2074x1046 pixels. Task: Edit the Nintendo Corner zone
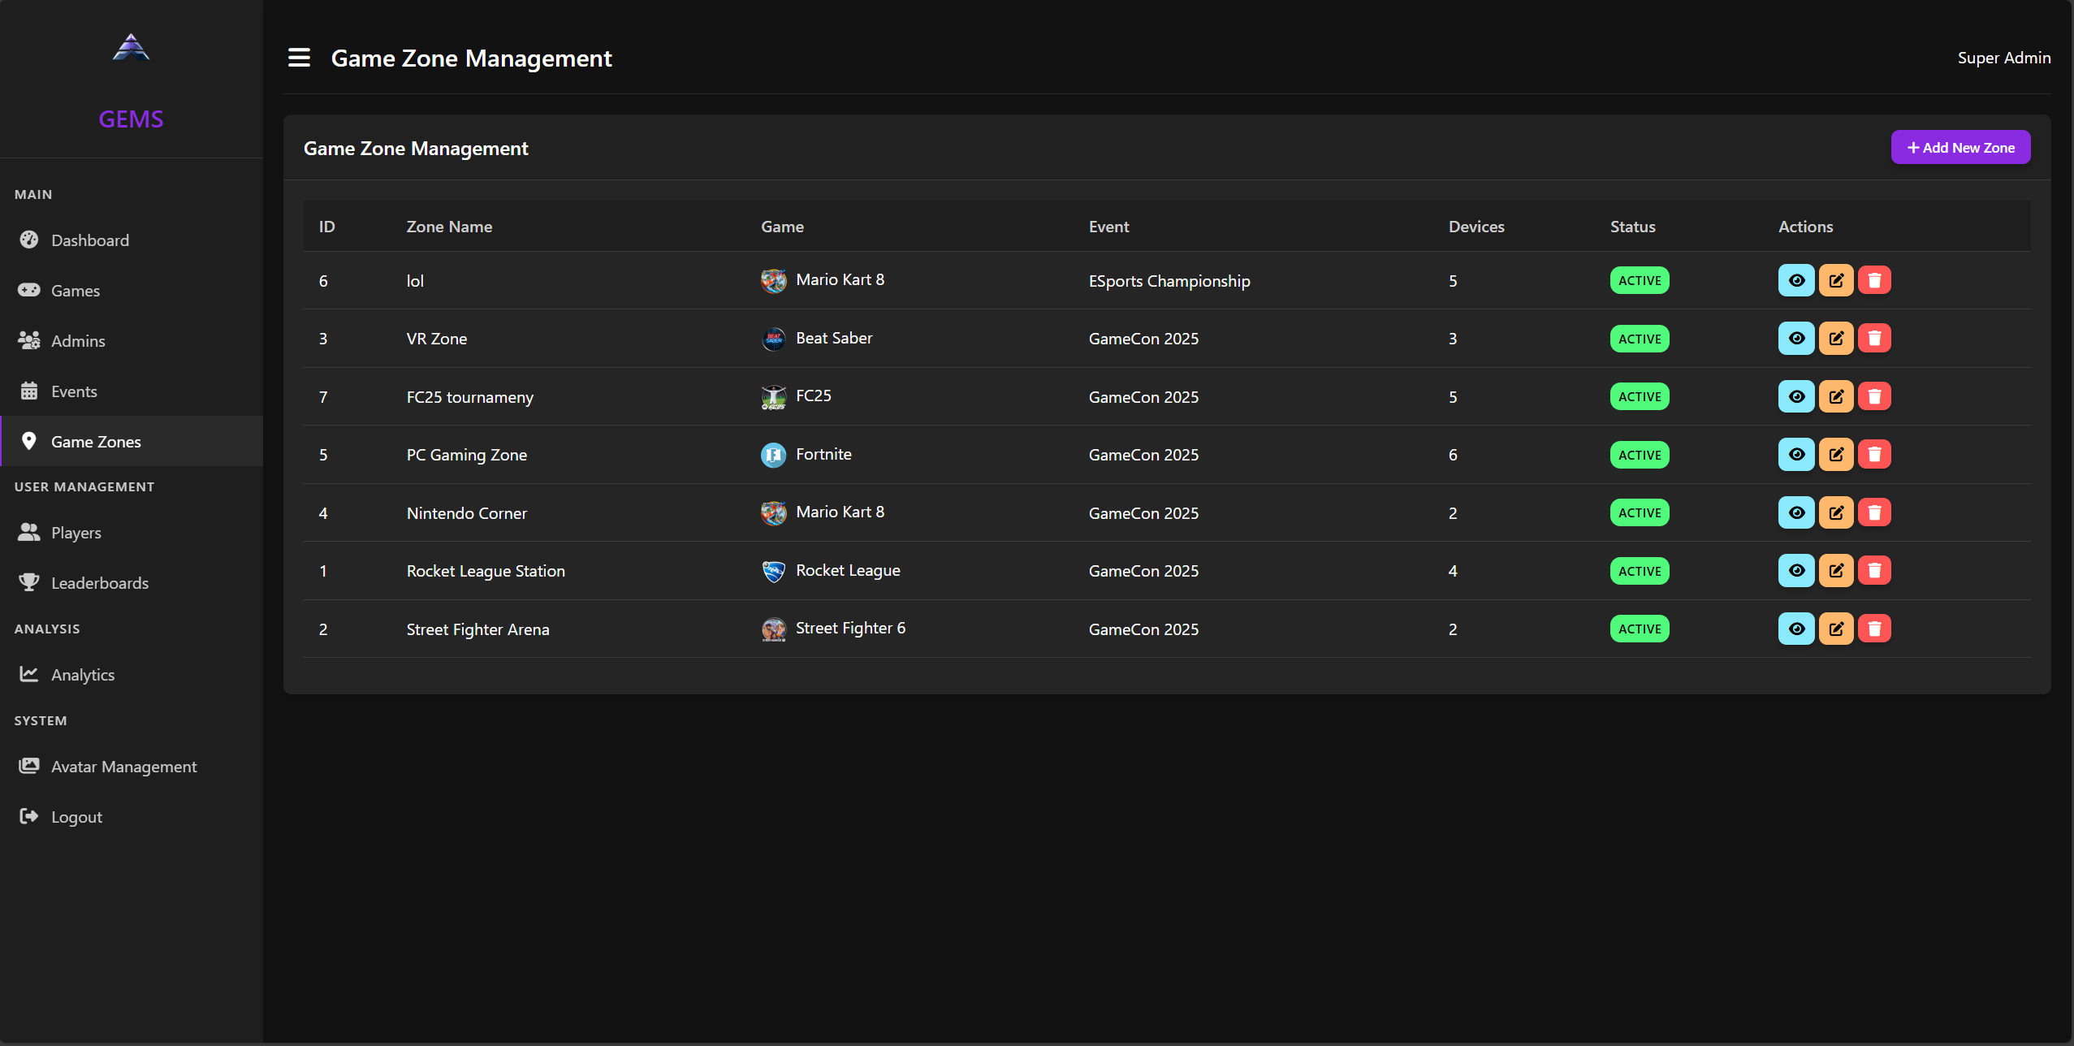[1835, 512]
